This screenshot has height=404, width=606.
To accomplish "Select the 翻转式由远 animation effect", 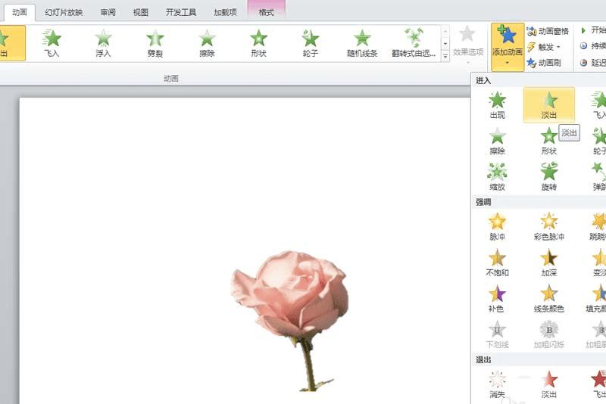I will (414, 43).
